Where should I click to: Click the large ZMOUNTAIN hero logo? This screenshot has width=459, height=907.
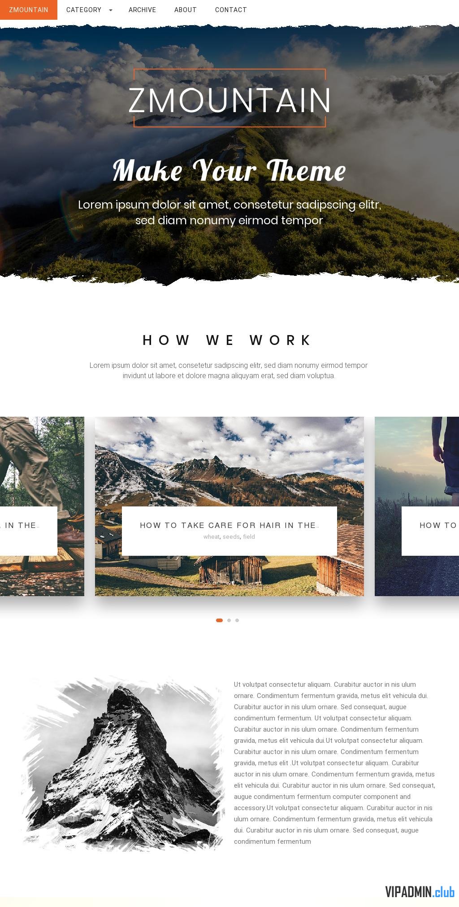229,99
